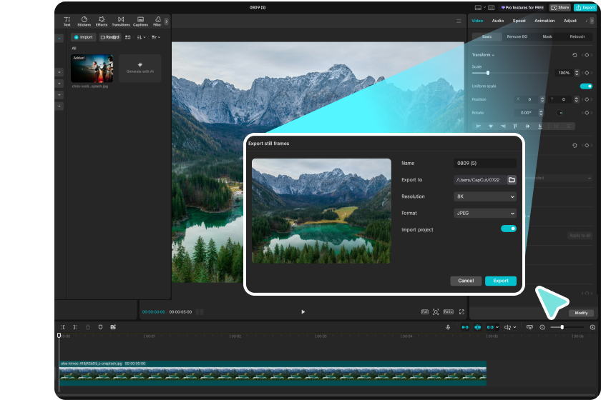
Task: Click the microphone voiceover icon
Action: coord(448,327)
